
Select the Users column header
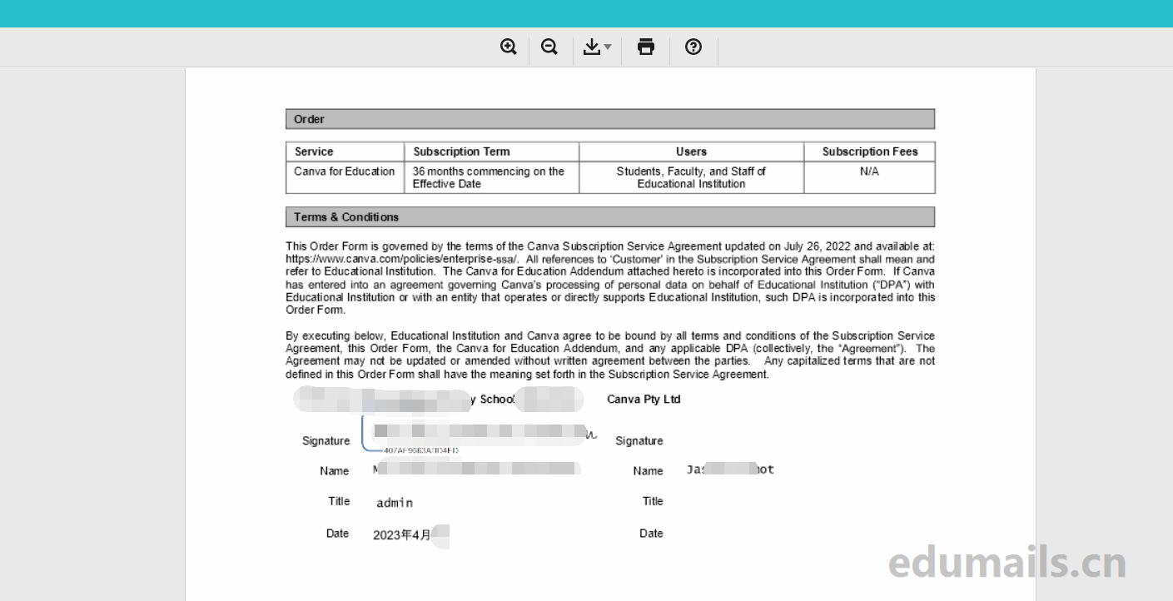pos(692,151)
